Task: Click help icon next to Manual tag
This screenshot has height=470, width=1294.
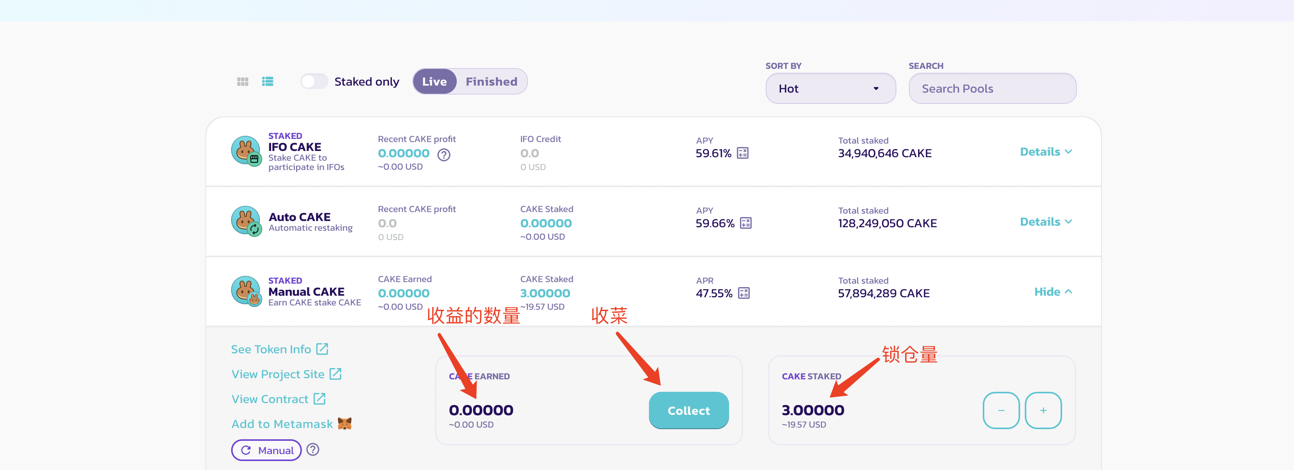Action: tap(313, 450)
